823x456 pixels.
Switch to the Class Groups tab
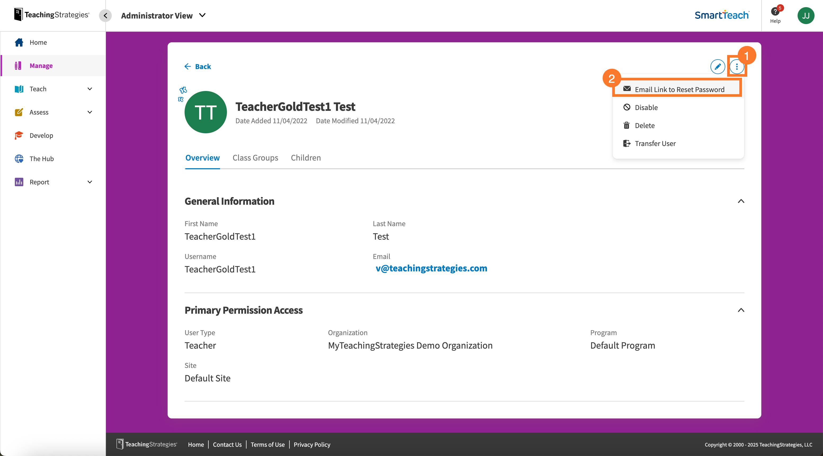(255, 158)
